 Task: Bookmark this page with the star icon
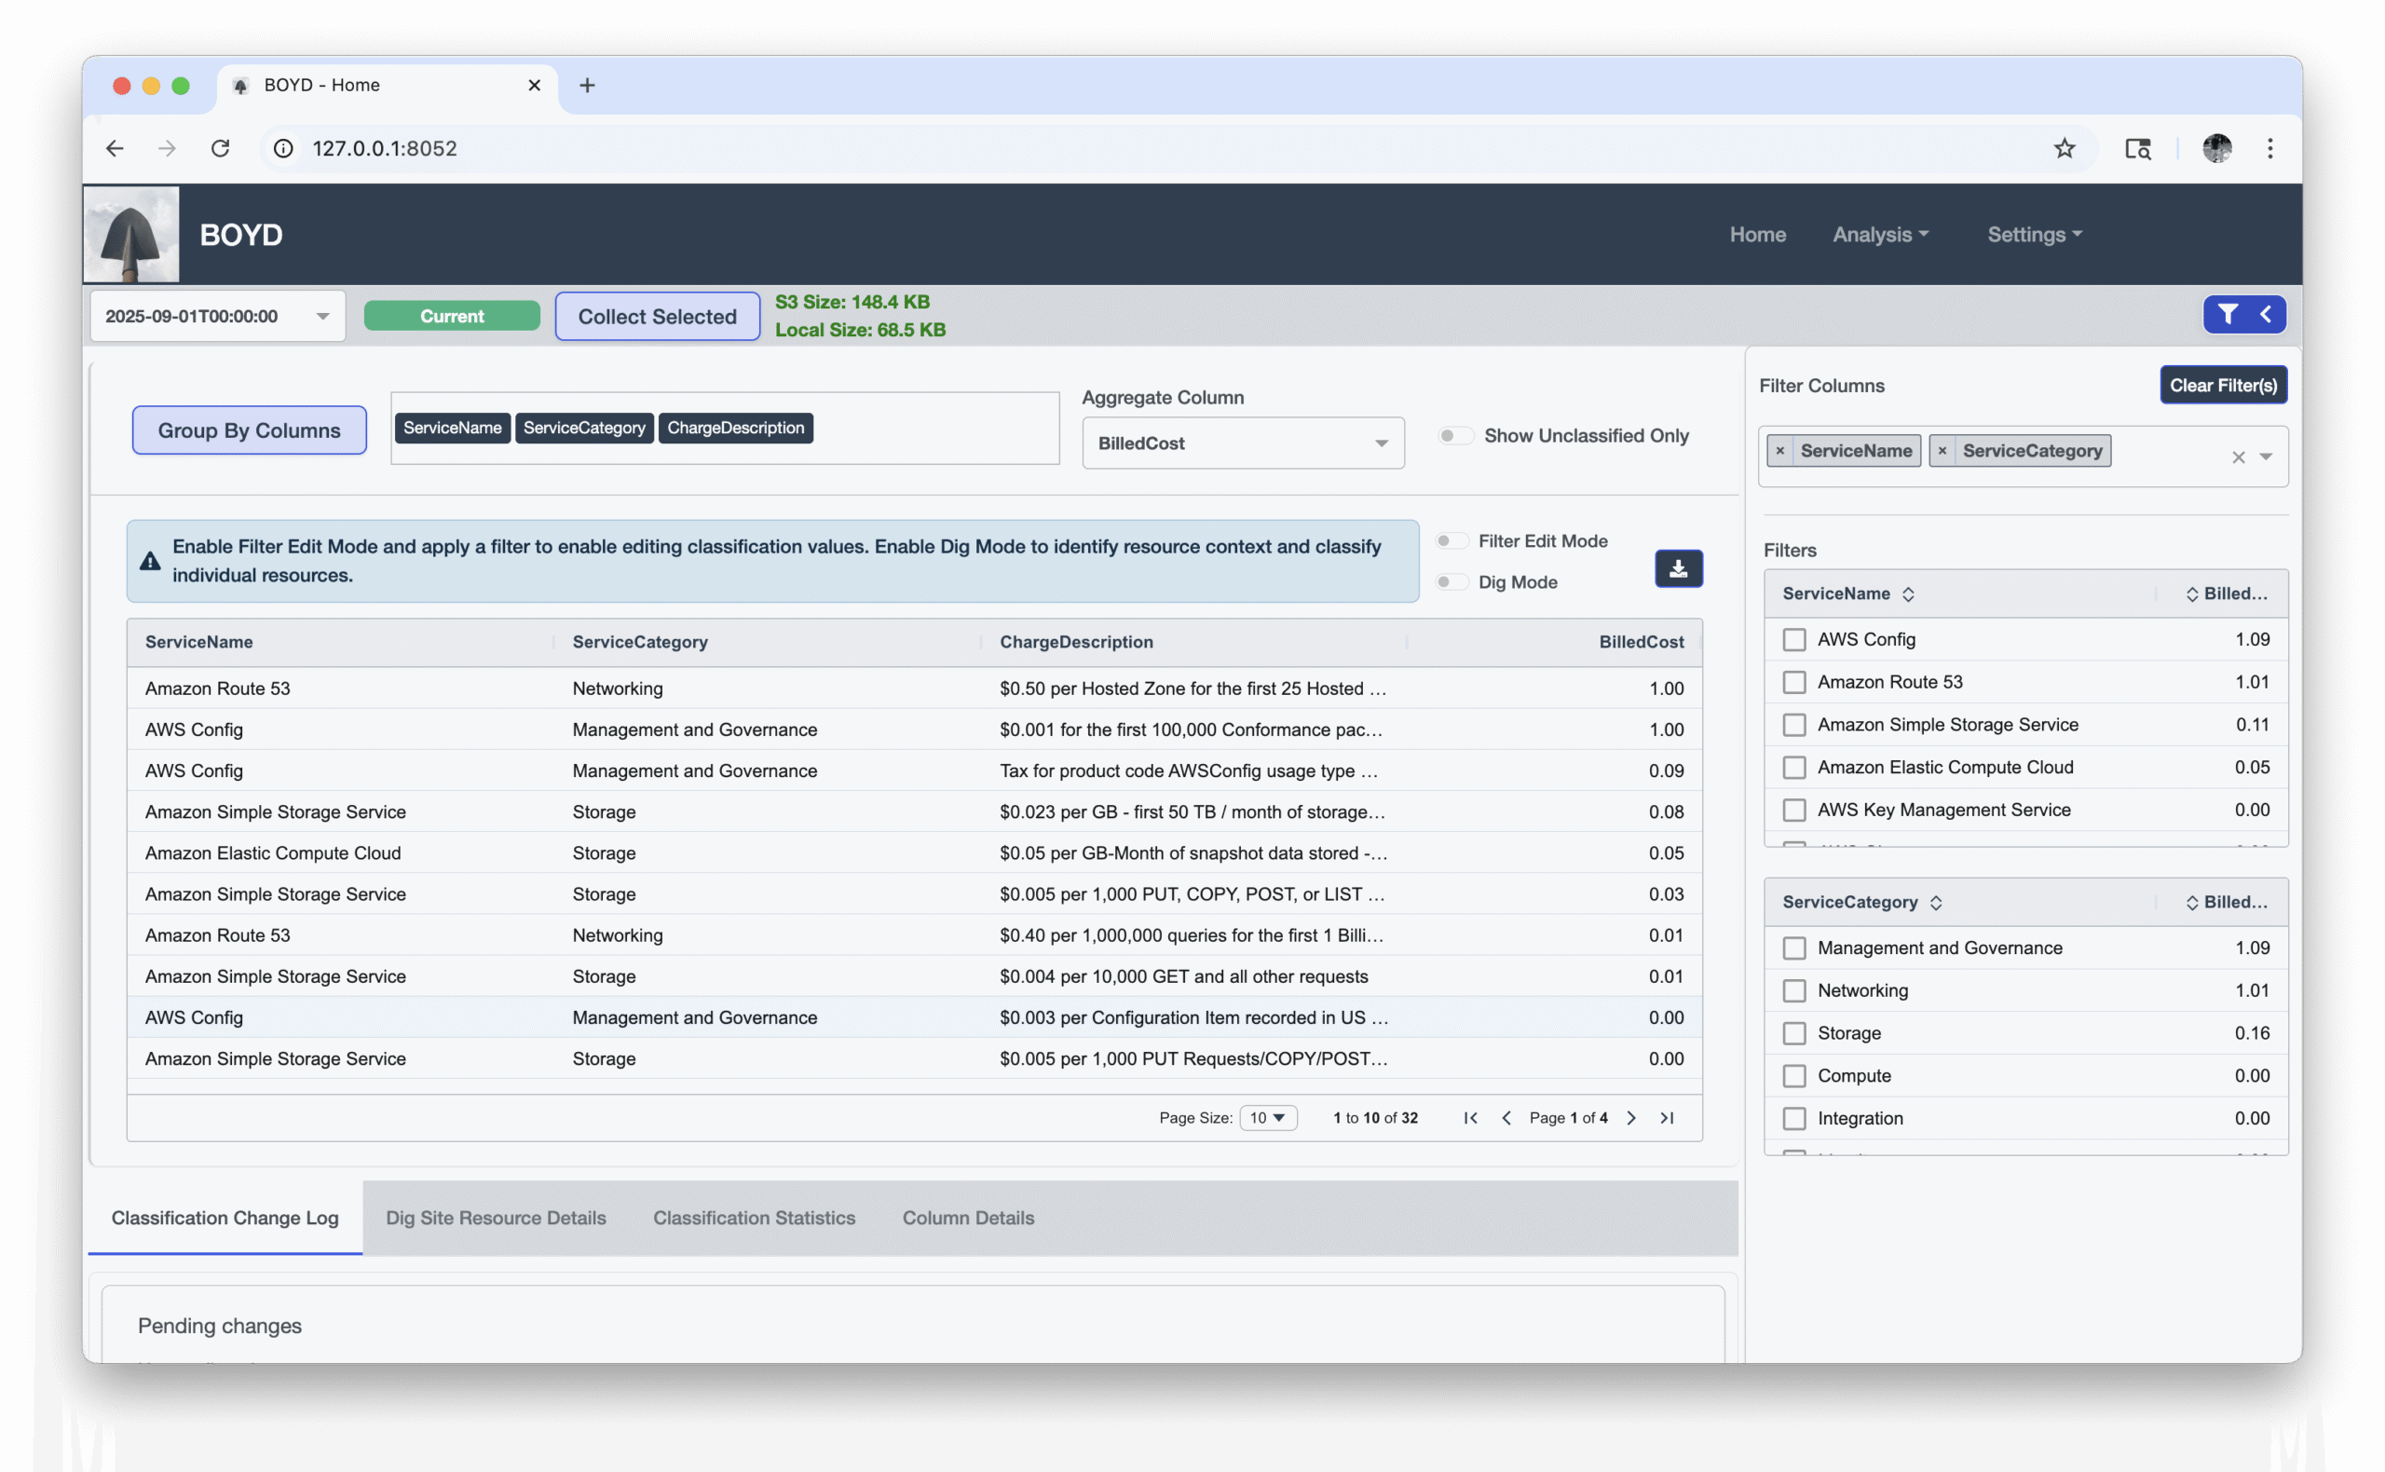click(x=2064, y=148)
